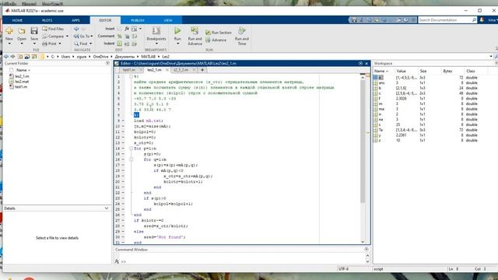Click the search magnifier in documentation box
Screen dimensions: 498x280
474,20
